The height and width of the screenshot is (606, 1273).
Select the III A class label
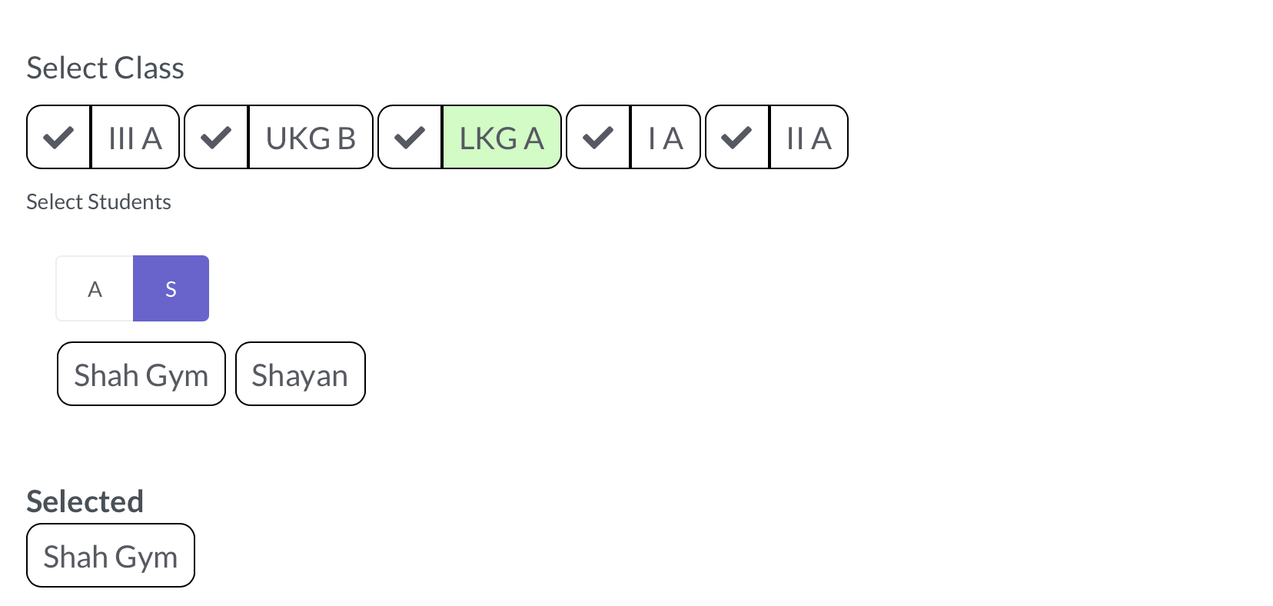[x=135, y=138]
